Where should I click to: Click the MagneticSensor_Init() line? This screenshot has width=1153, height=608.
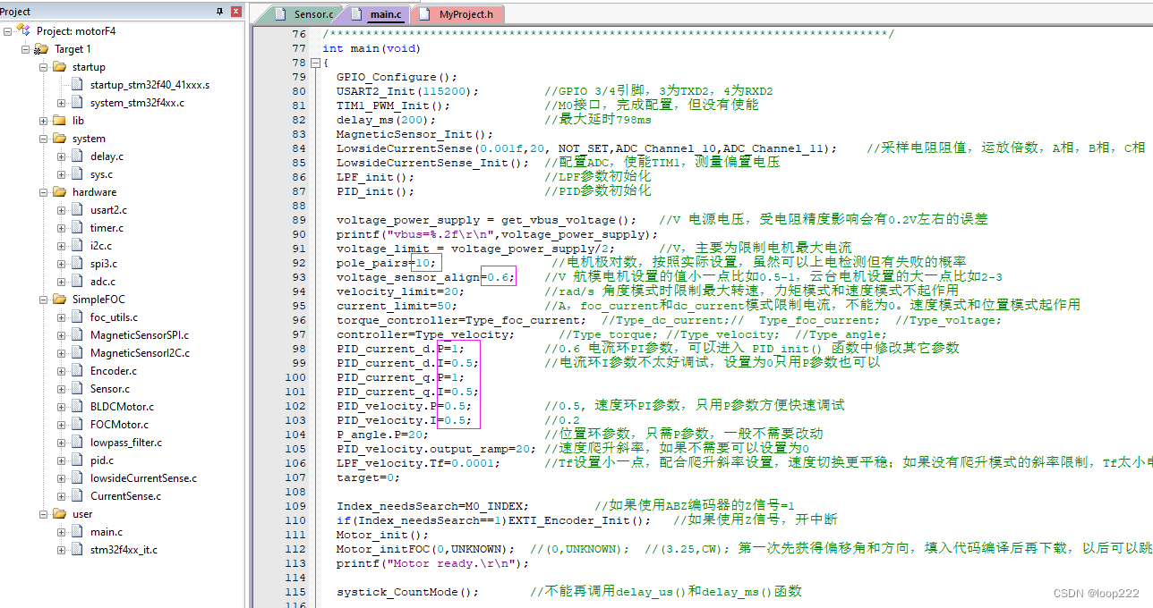coord(414,134)
